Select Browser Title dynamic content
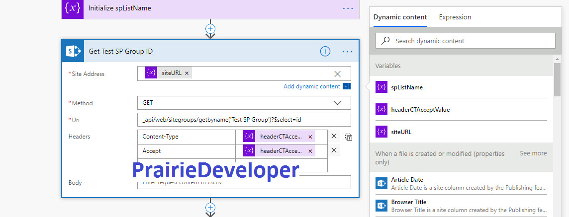 pyautogui.click(x=461, y=206)
